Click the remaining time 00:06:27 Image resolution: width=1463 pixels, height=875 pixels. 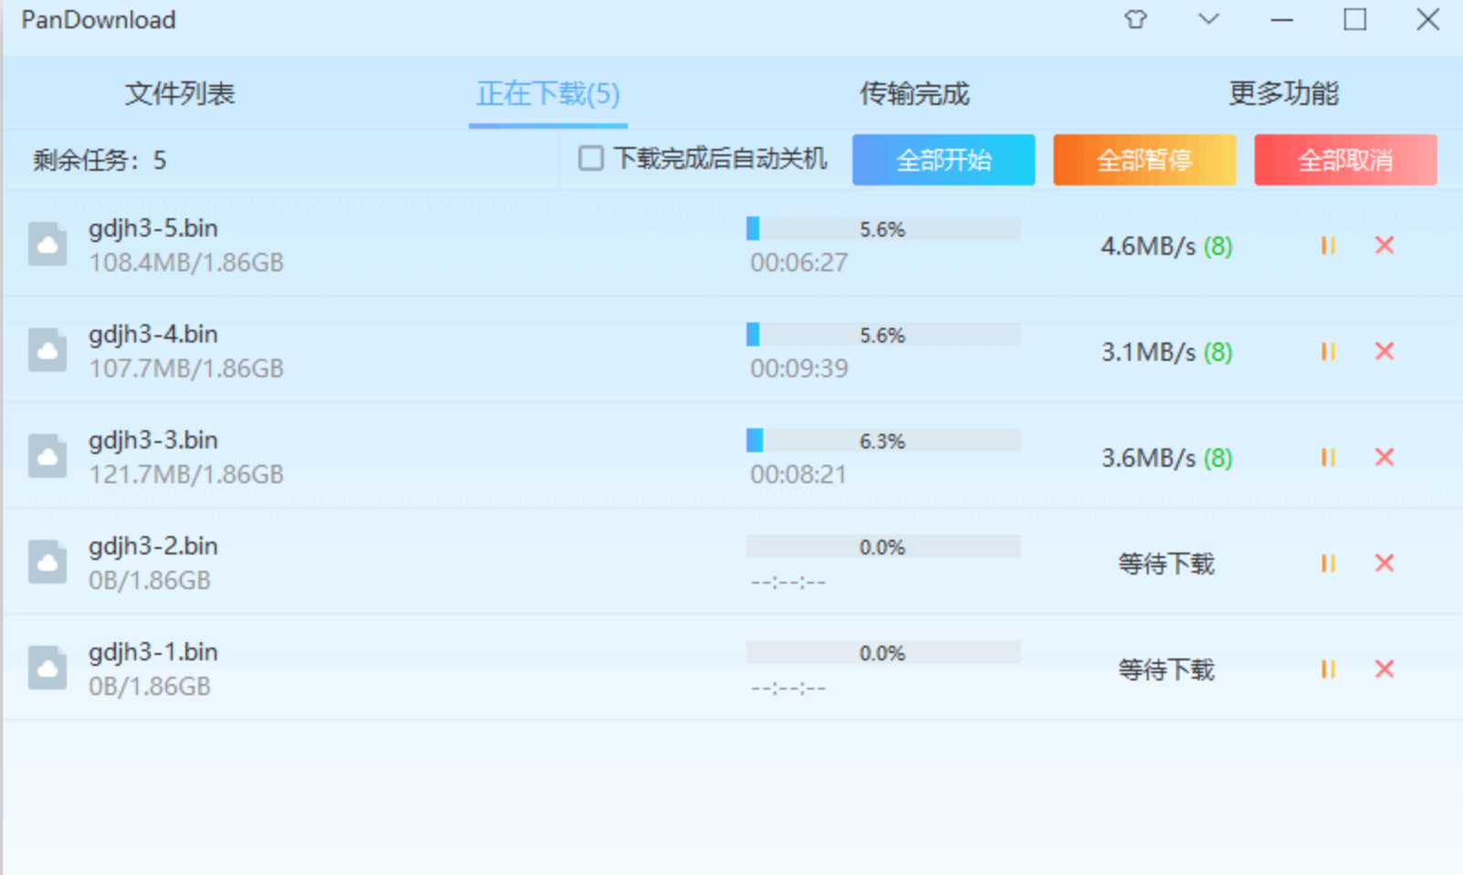[800, 263]
